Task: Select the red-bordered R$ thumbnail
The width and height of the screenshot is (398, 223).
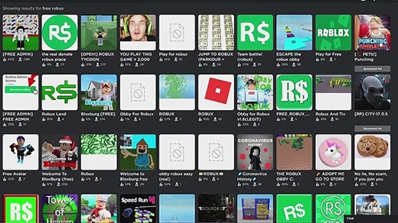Action: [21, 208]
